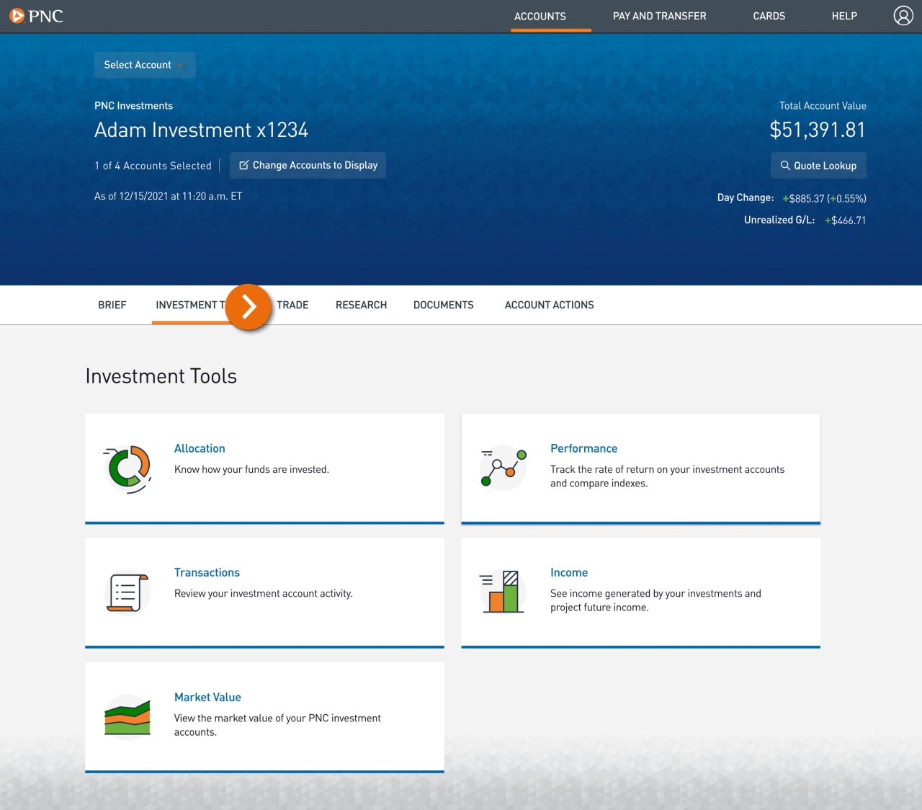Click the orange arrow to reveal more tabs
The image size is (922, 810).
click(x=248, y=306)
